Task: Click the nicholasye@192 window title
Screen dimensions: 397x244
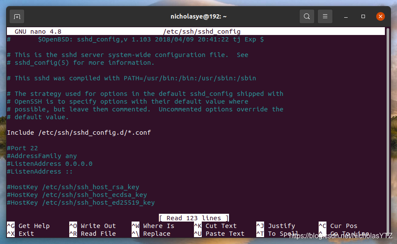Action: (x=198, y=17)
